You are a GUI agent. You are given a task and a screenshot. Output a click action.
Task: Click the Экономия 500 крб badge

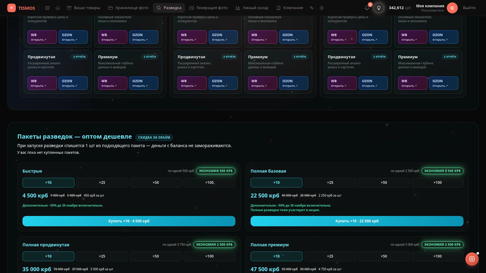click(x=216, y=171)
